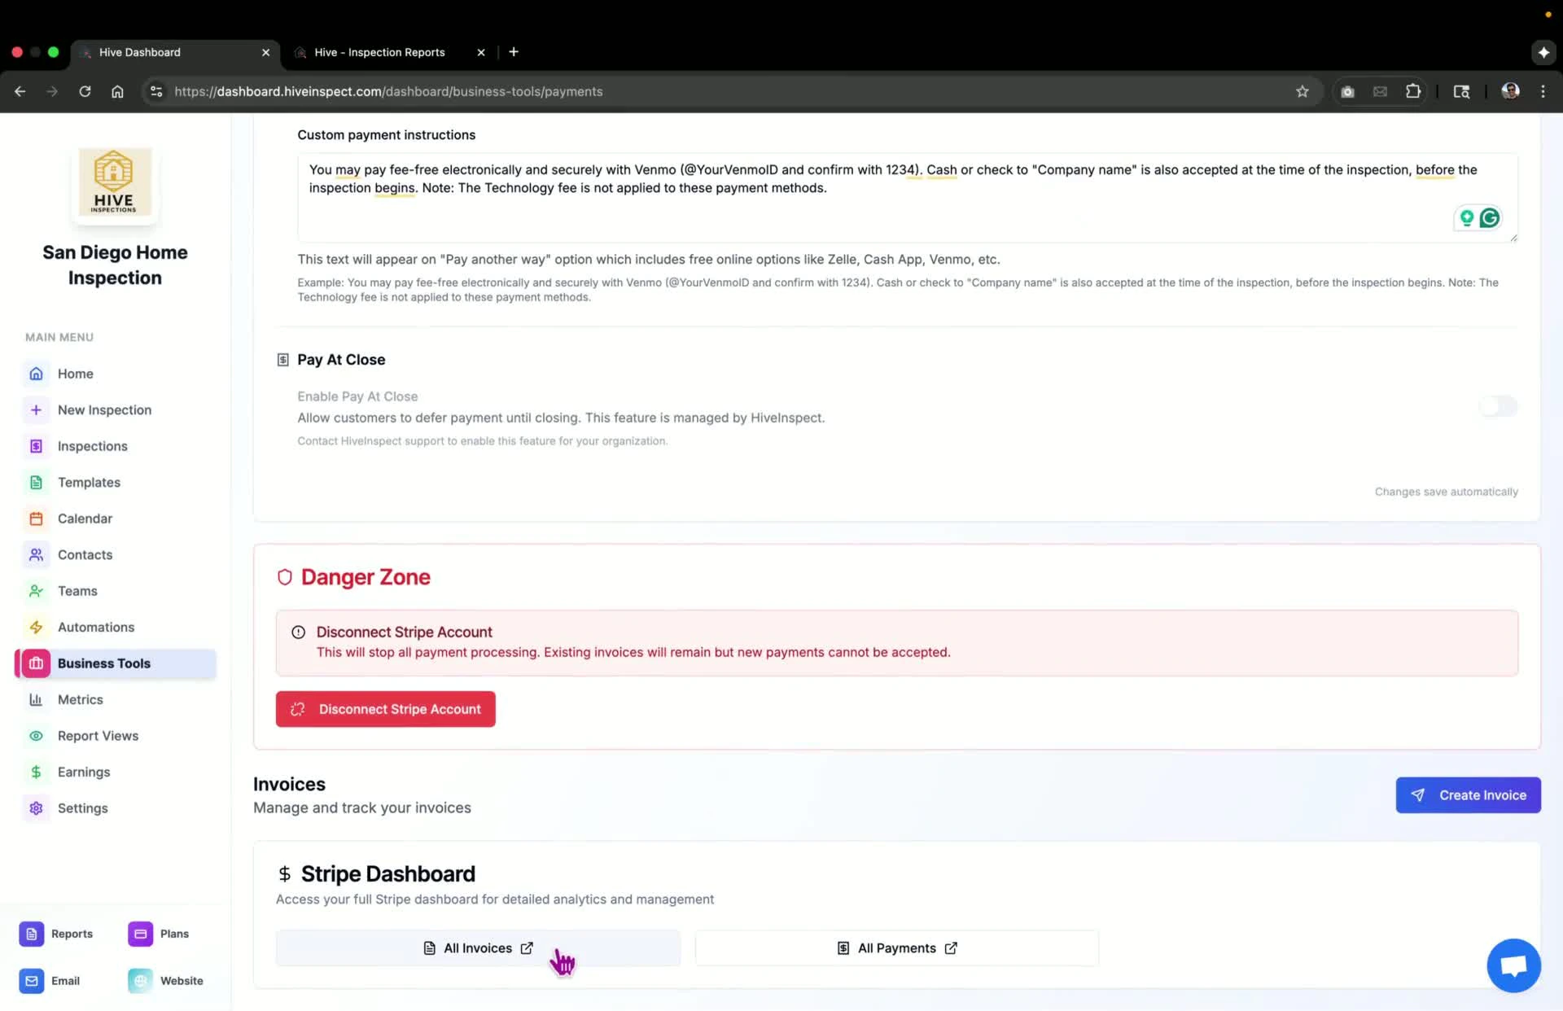Go to Inspections in sidebar
The height and width of the screenshot is (1011, 1563).
point(92,446)
